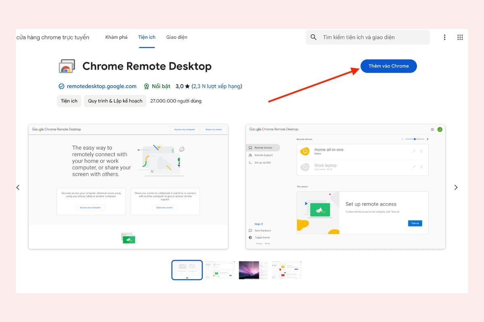
Task: Open the remotedesktop.google.com link
Action: coord(102,86)
